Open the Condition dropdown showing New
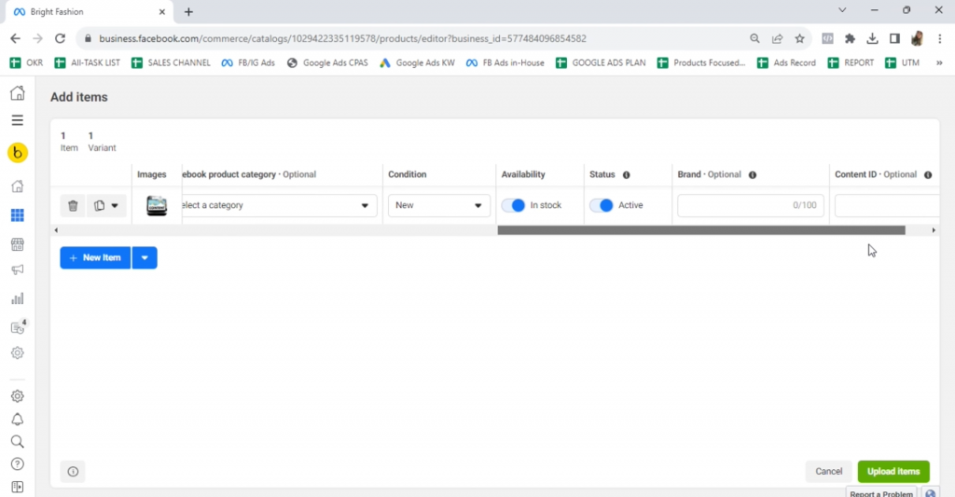Image resolution: width=955 pixels, height=497 pixels. click(x=438, y=205)
